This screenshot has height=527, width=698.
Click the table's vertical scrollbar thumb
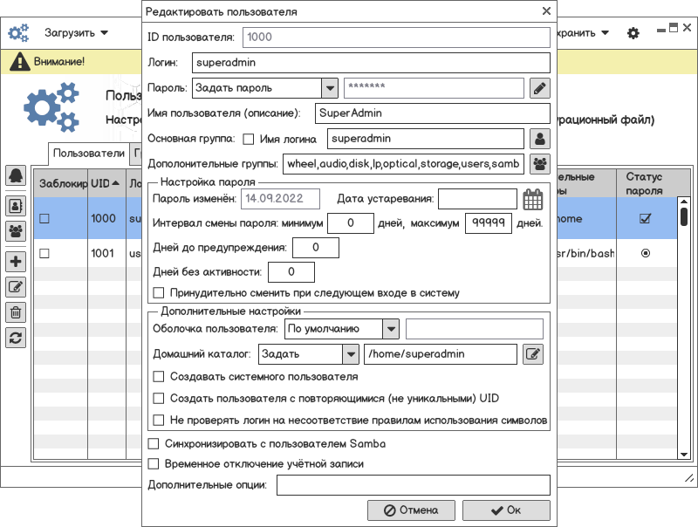click(684, 217)
